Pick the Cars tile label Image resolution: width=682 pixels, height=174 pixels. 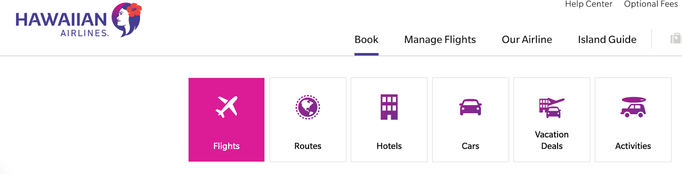point(471,146)
